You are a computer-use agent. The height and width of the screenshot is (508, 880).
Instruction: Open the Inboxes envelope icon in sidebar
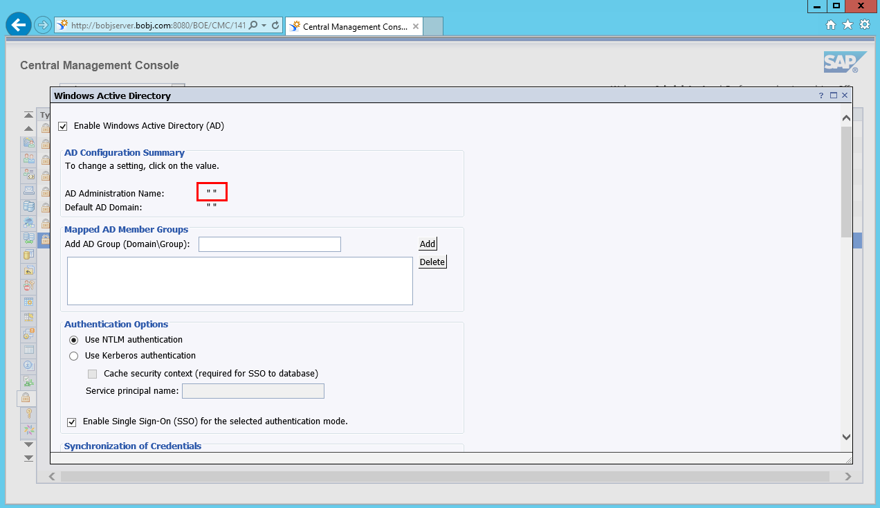coord(28,190)
